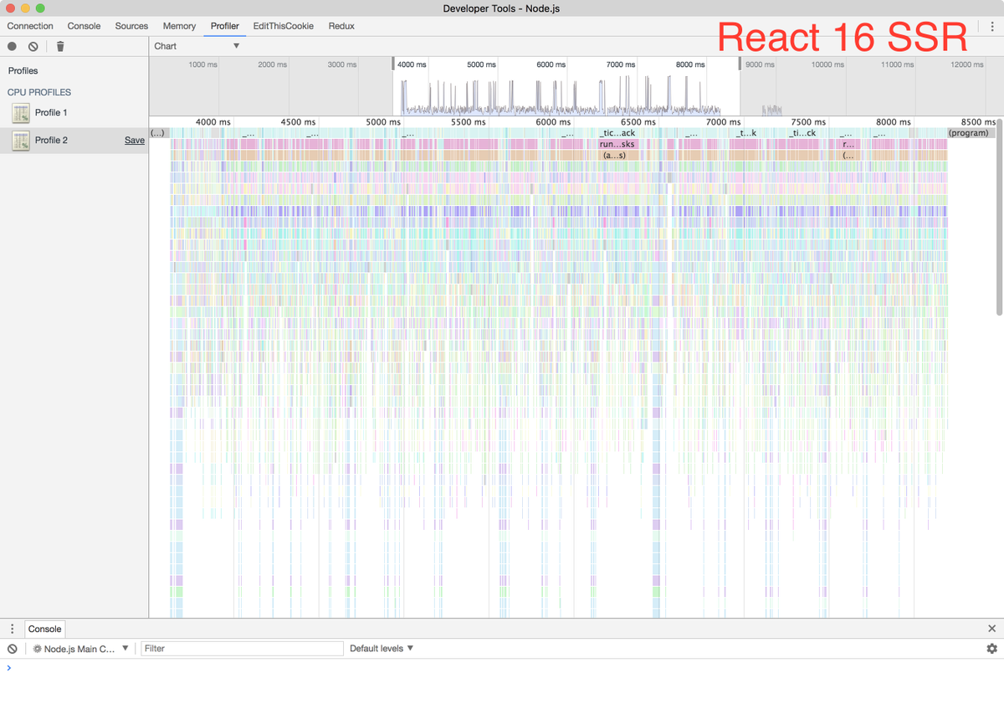Close the console drawer
Viewport: 1004px width, 709px height.
point(991,629)
